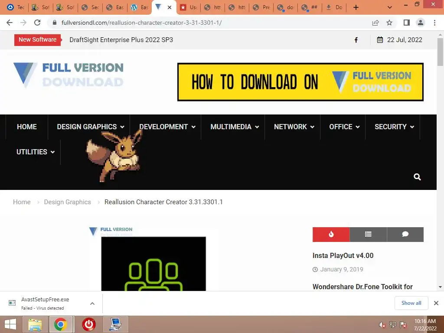The width and height of the screenshot is (444, 333).
Task: Go back to the previous page
Action: click(x=10, y=23)
